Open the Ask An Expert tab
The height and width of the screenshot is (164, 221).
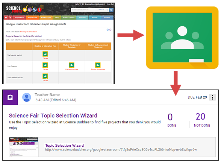click(x=46, y=18)
